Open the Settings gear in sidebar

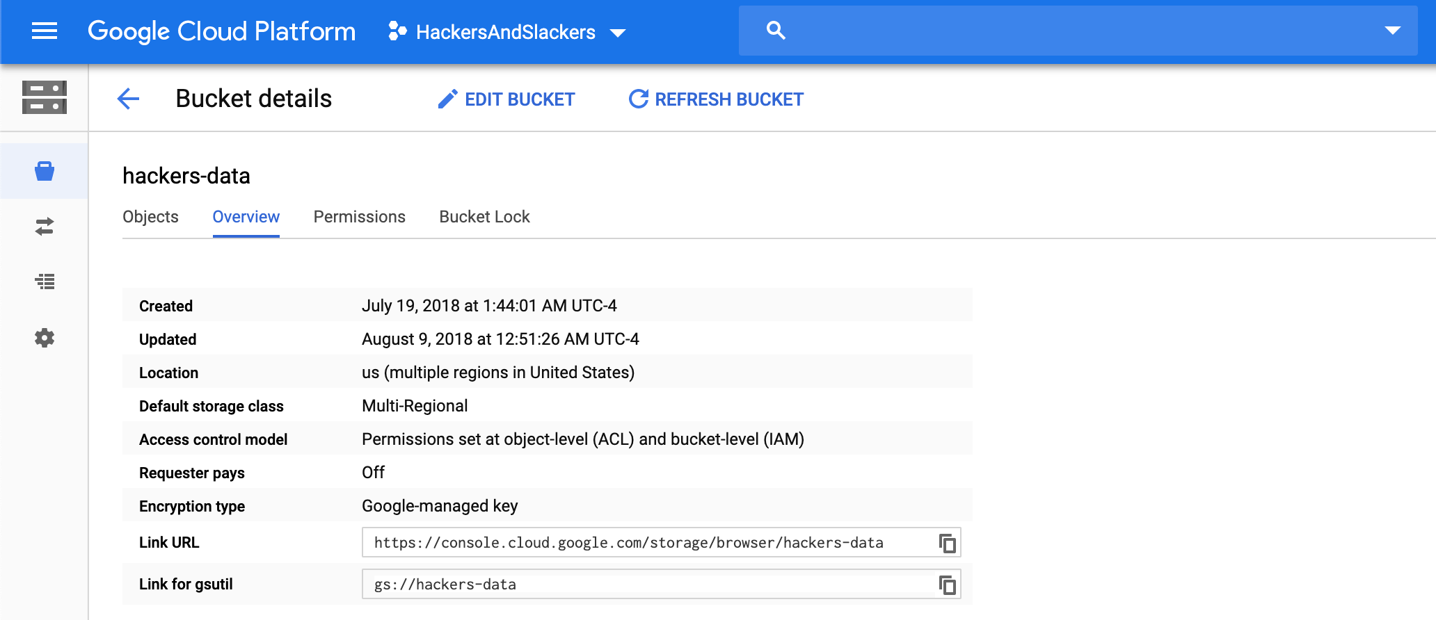[45, 338]
